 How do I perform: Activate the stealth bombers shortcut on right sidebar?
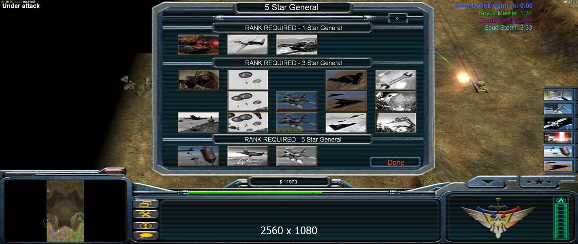point(558,166)
